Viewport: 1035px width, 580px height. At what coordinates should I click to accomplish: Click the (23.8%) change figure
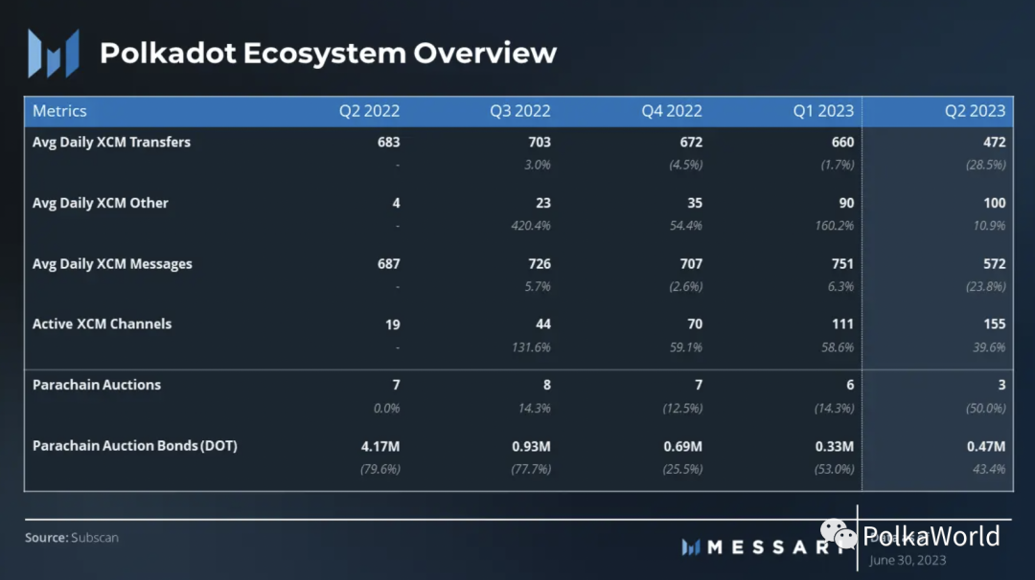click(986, 286)
